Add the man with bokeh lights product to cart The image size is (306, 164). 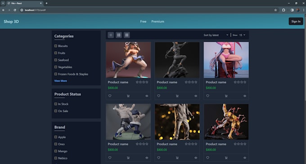[177, 158]
